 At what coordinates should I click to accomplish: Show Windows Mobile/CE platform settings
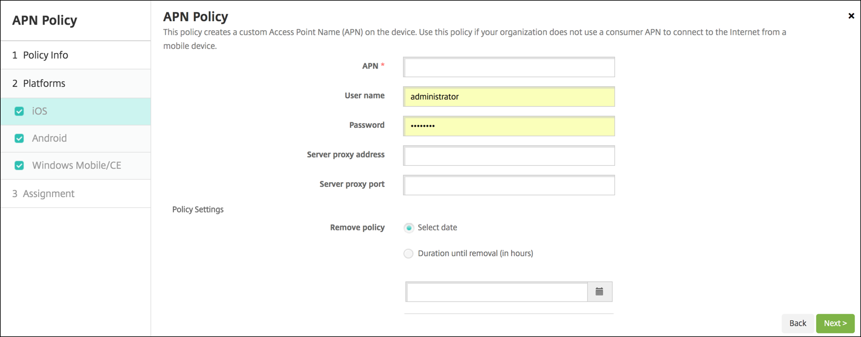point(77,165)
